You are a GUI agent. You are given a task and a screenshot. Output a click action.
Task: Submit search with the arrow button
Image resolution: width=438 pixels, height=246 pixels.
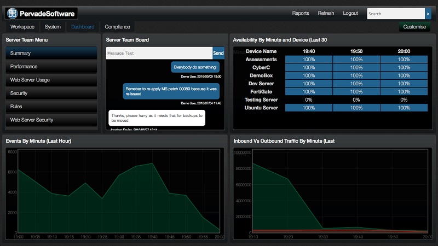[x=428, y=14]
